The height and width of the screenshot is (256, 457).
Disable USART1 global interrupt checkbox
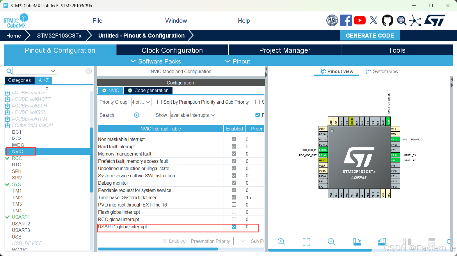click(234, 227)
